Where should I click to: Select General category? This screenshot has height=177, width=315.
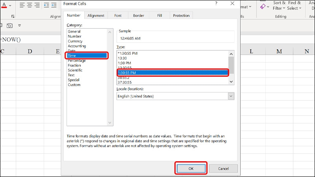(74, 31)
